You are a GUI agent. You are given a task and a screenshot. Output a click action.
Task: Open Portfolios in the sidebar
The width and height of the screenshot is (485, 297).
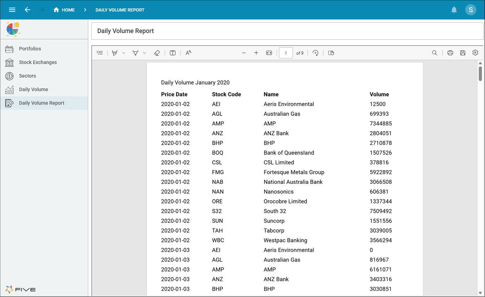click(x=44, y=49)
